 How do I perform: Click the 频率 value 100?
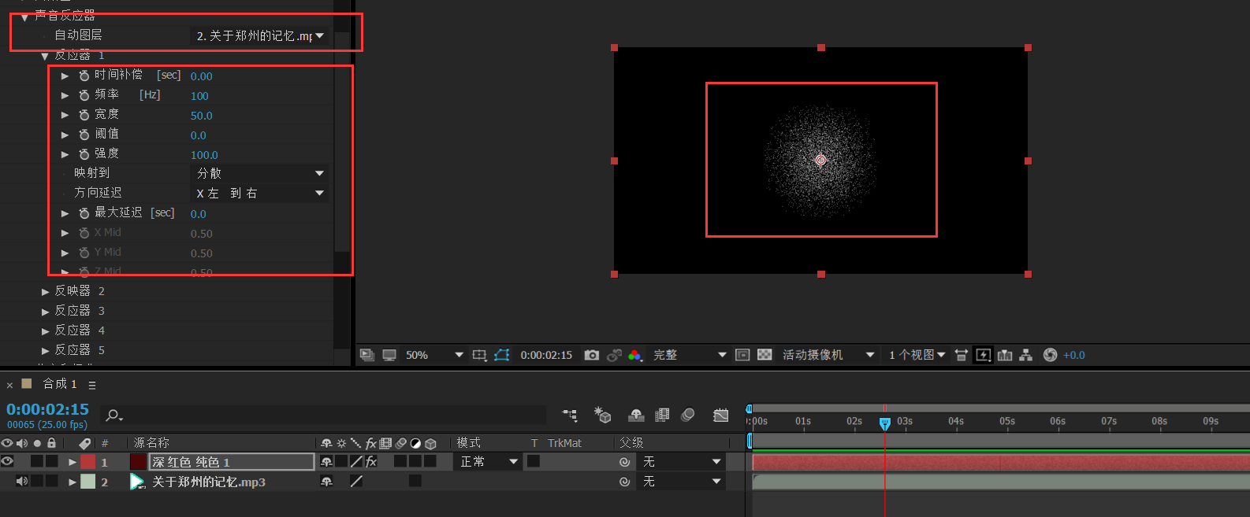199,96
